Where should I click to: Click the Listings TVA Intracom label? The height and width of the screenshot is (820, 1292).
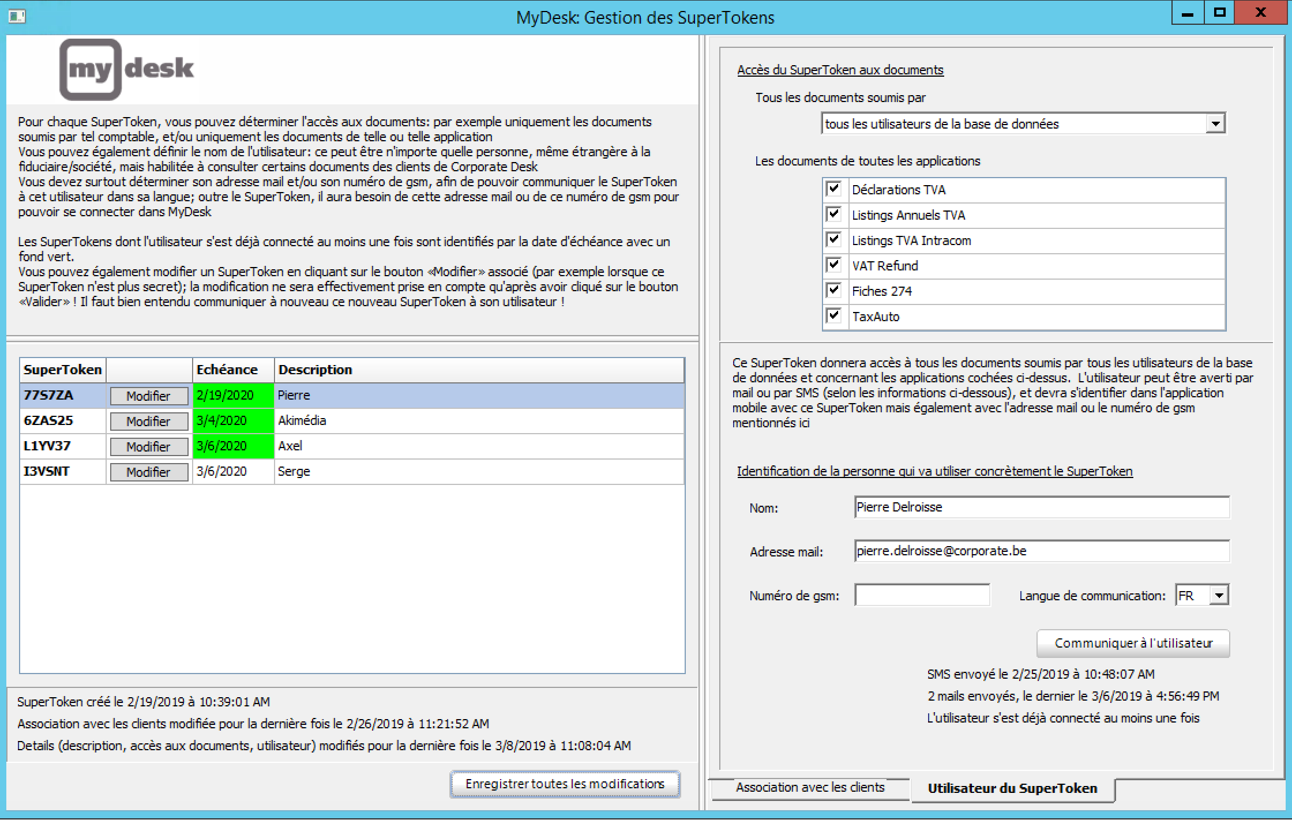[x=911, y=240]
